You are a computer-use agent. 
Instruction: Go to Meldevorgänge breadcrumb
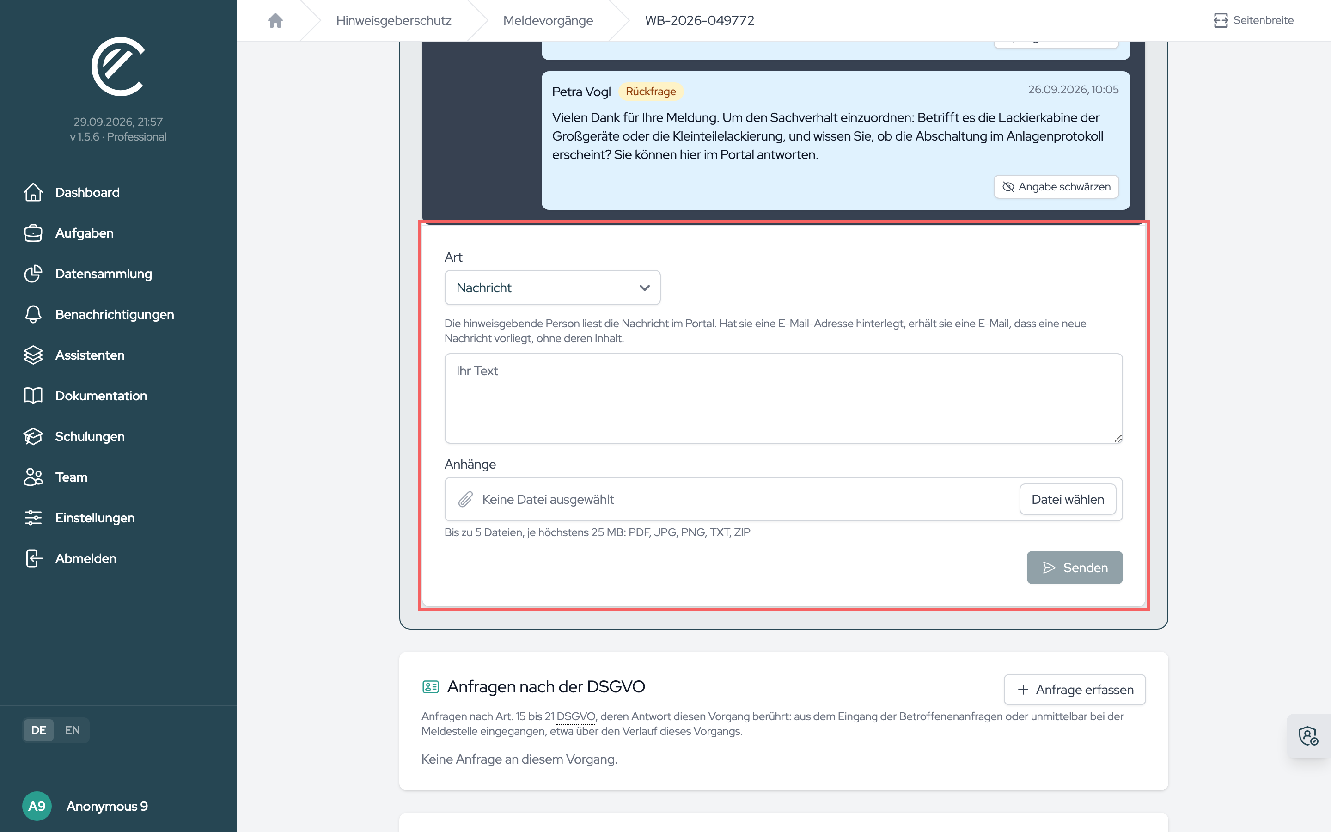click(x=548, y=20)
